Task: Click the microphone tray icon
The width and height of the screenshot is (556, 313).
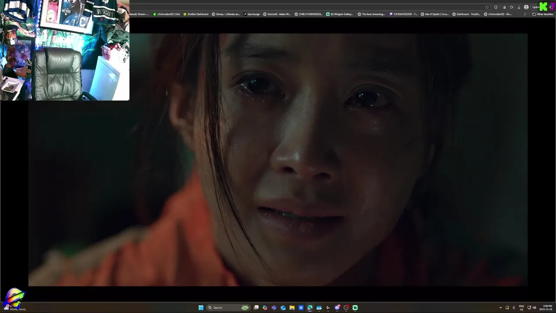Action: tap(514, 308)
